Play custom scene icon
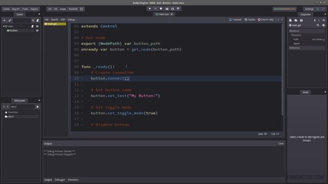Viewport: 328px width, 184px height. 173,9
